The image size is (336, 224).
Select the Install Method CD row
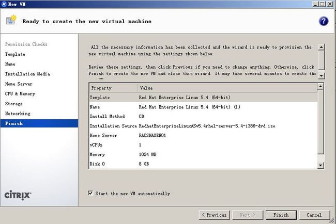(x=203, y=116)
